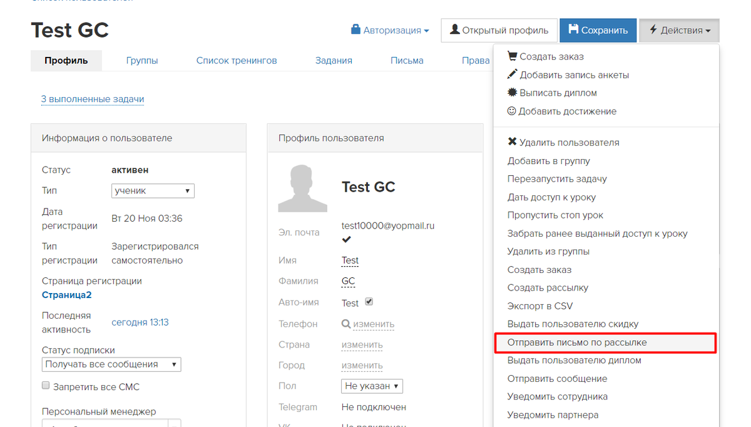Enable the Запретить все СМС checkbox
The image size is (751, 427).
tap(46, 386)
